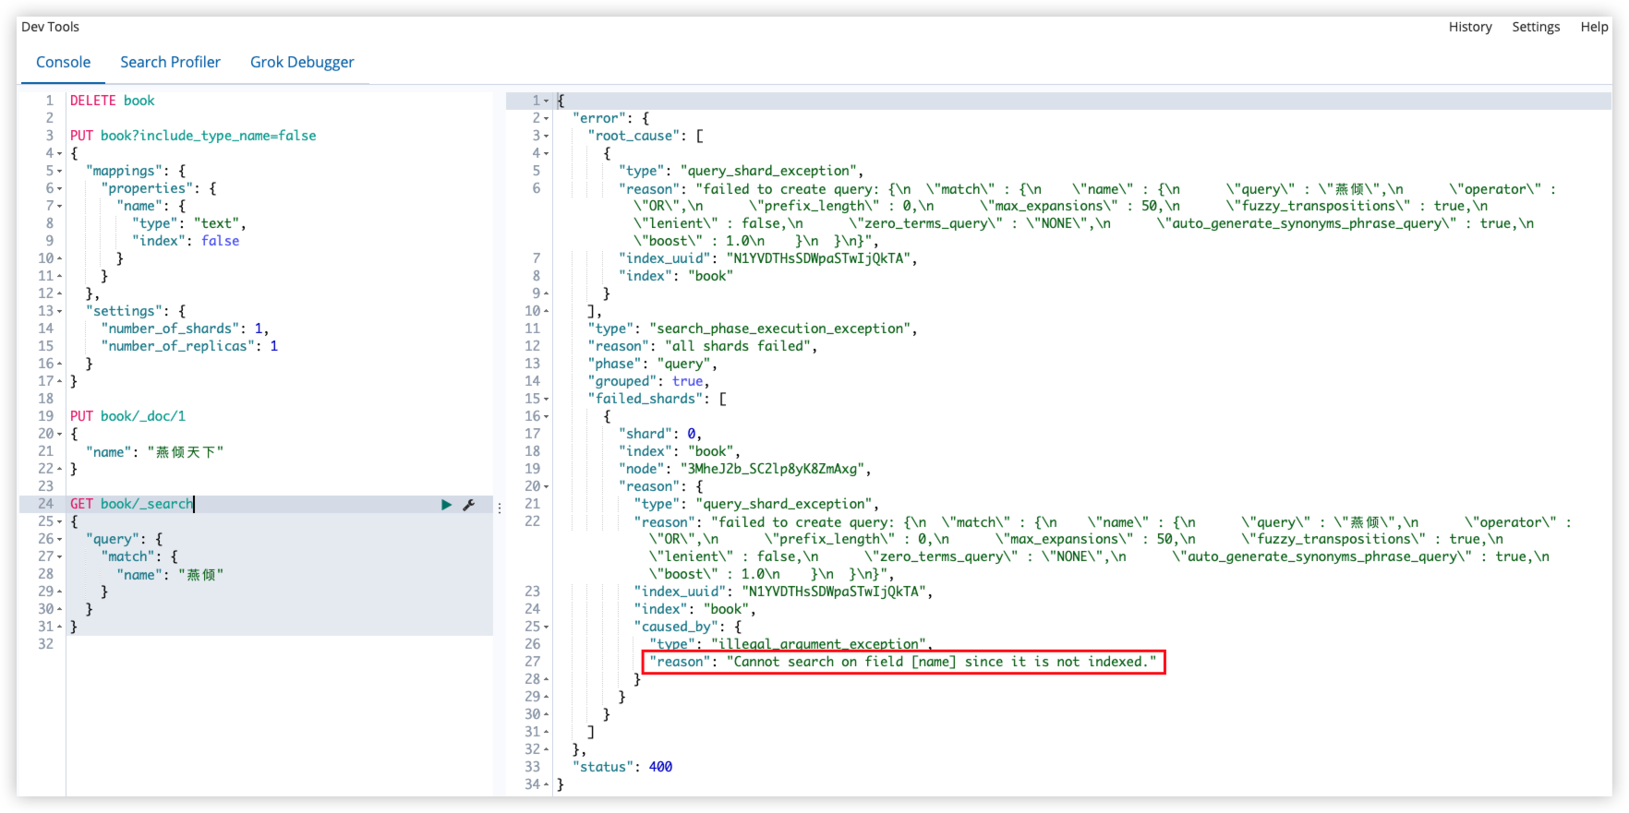Viewport: 1629px width, 813px height.
Task: Collapse the "mappings" block at line 5
Action: [x=60, y=171]
